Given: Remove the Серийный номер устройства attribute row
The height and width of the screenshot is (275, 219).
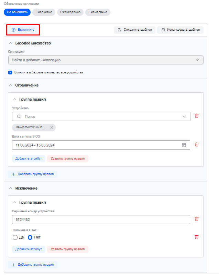Looking at the screenshot, I should click(197, 219).
